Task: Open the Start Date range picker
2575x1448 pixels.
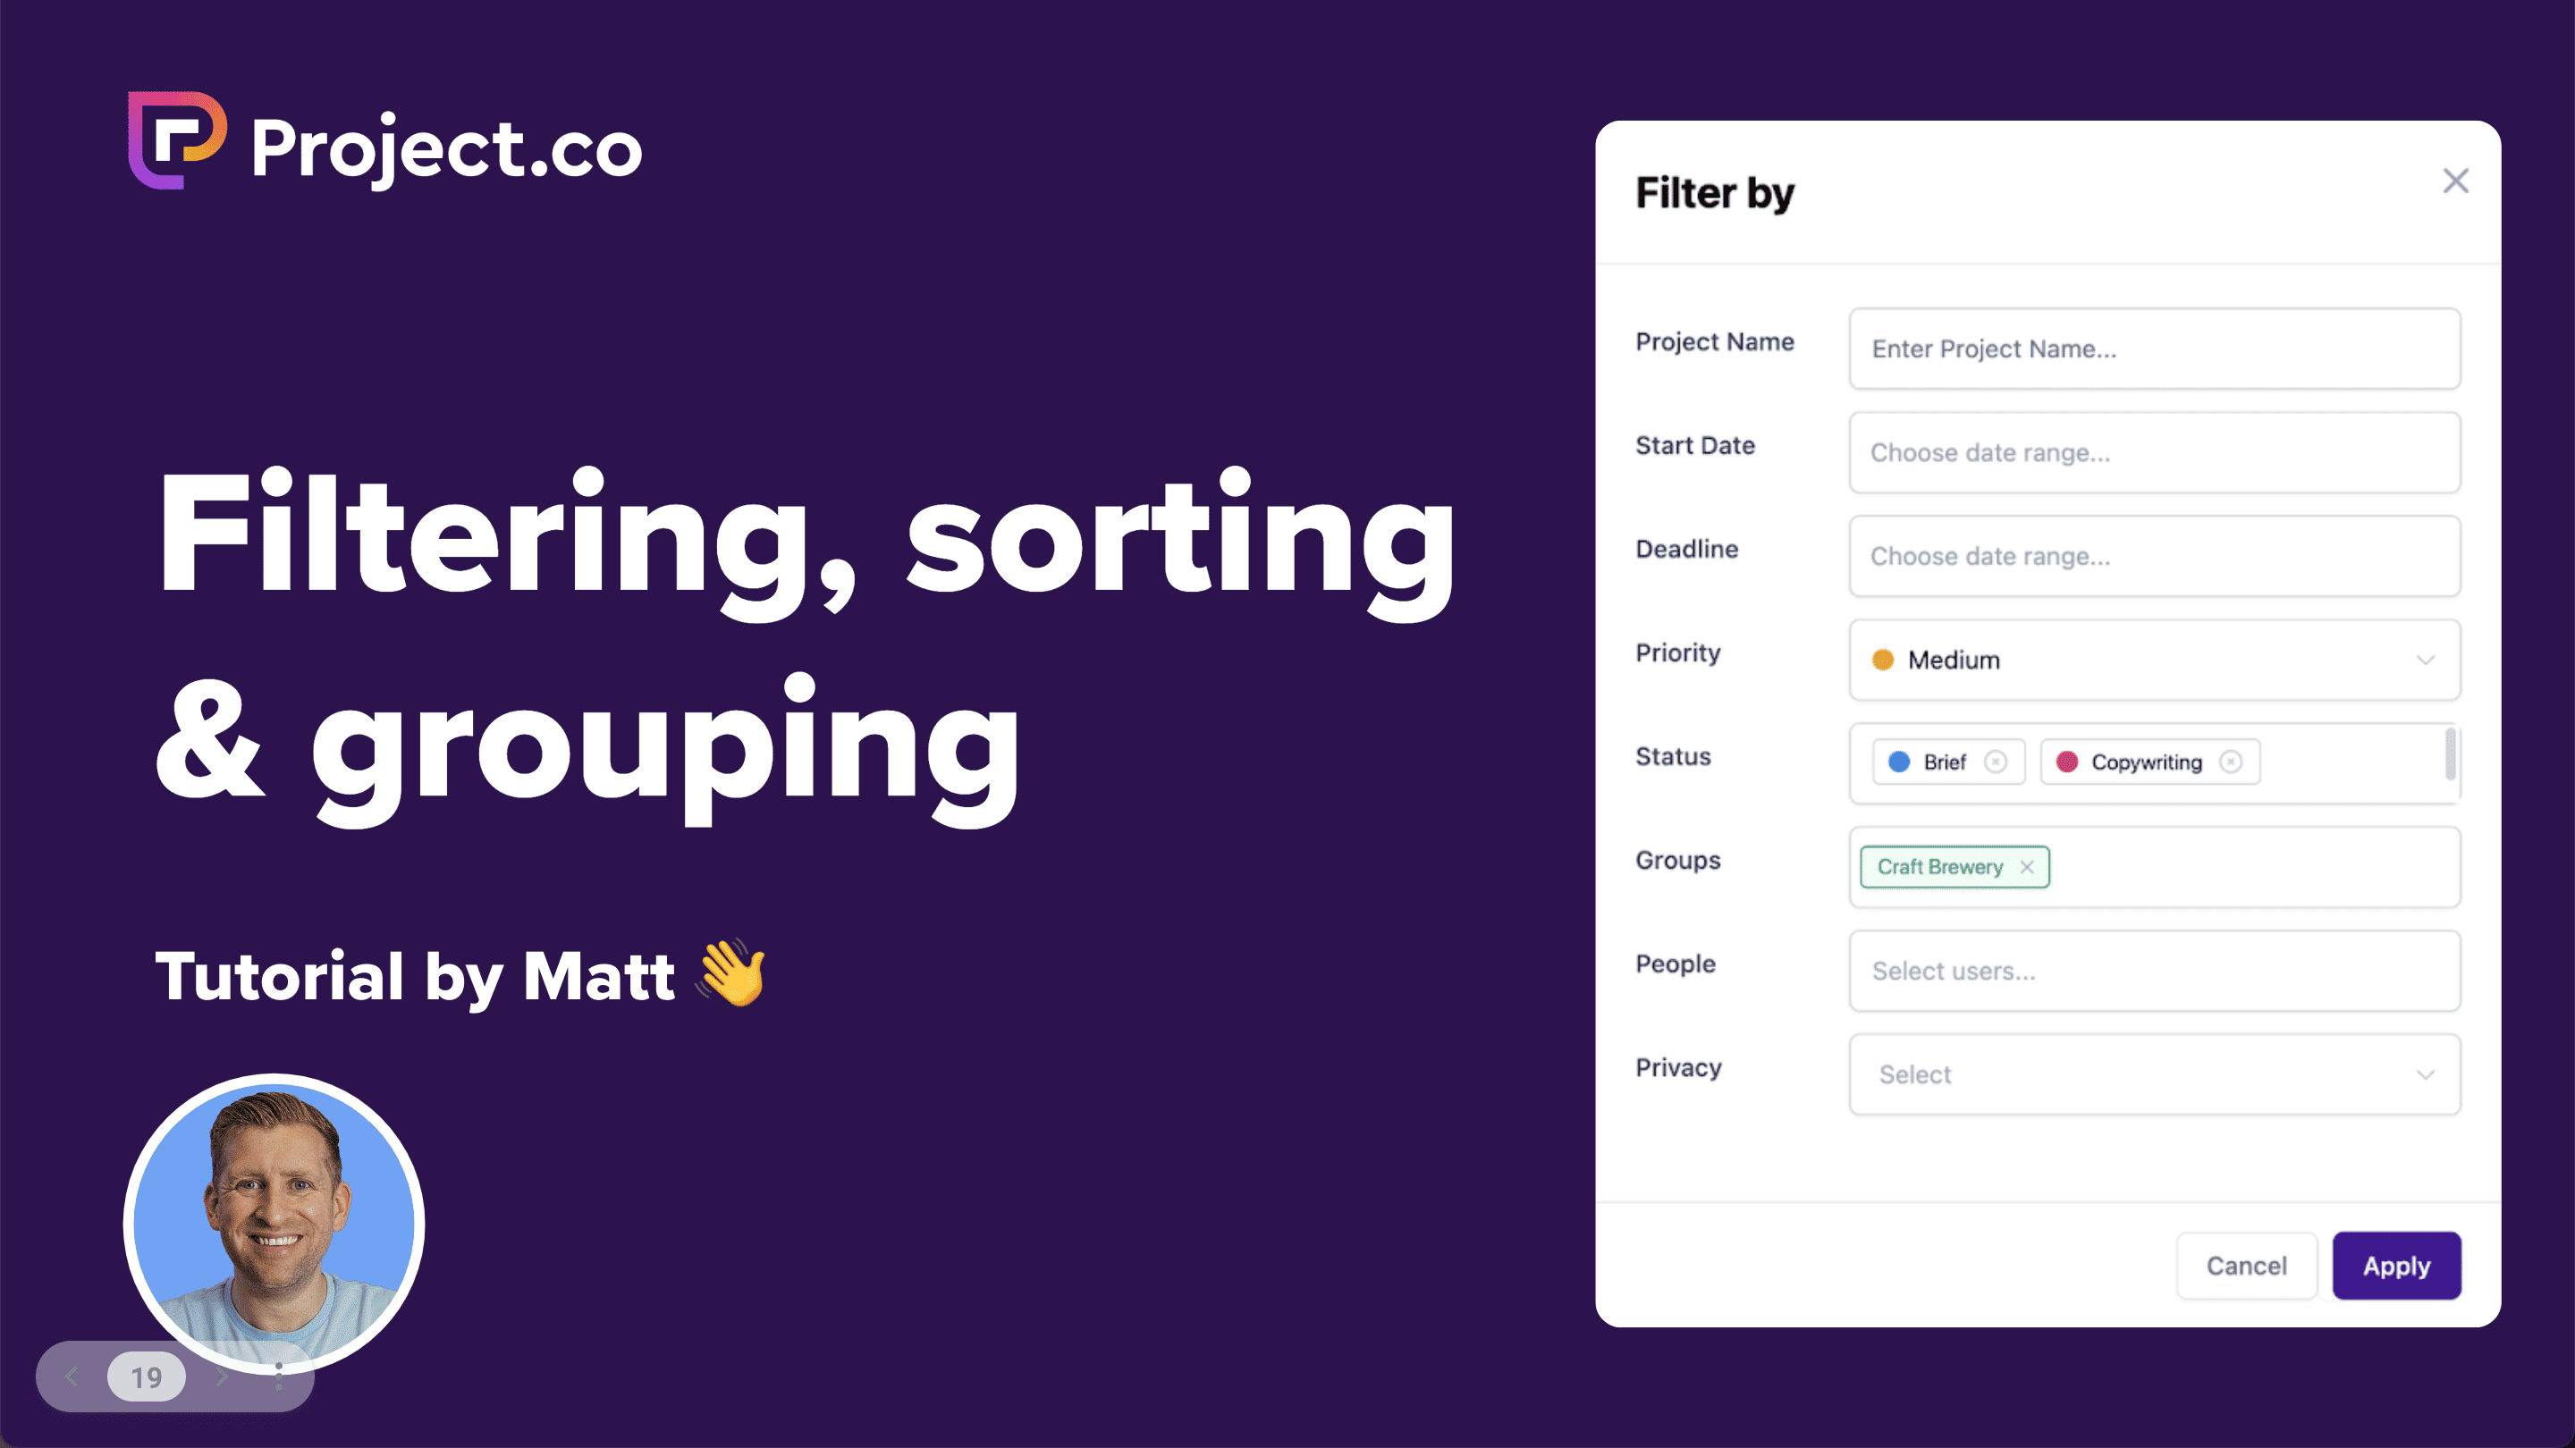Action: coord(2154,450)
